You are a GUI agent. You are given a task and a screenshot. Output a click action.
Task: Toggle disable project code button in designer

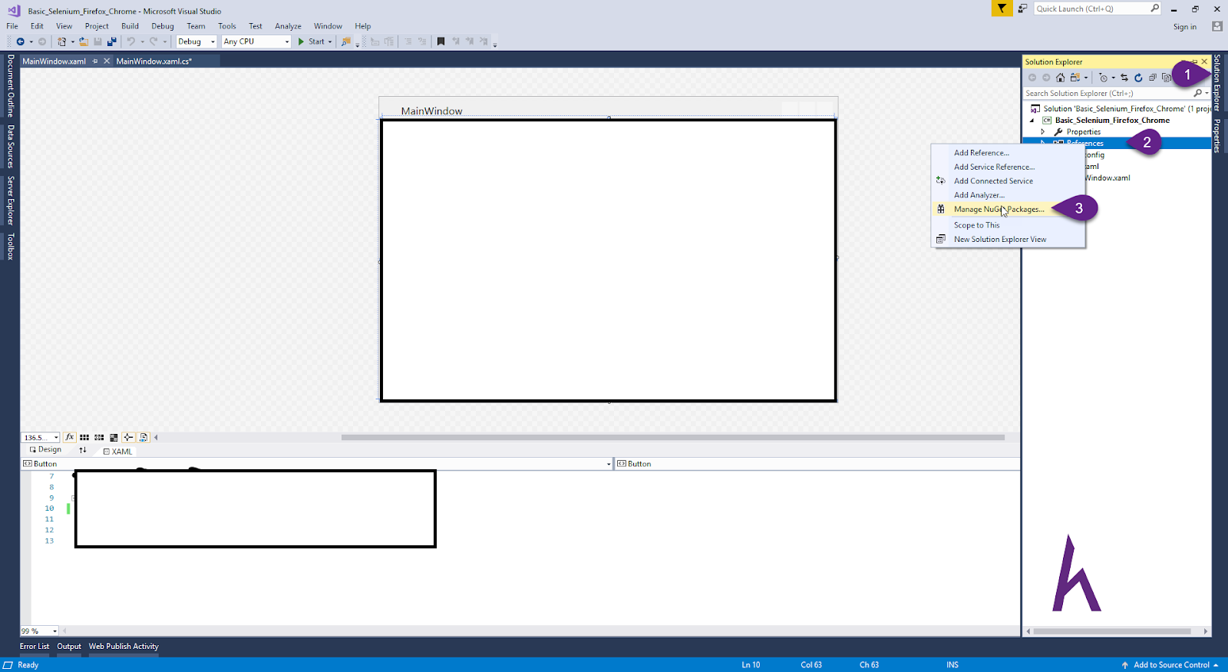(x=143, y=437)
